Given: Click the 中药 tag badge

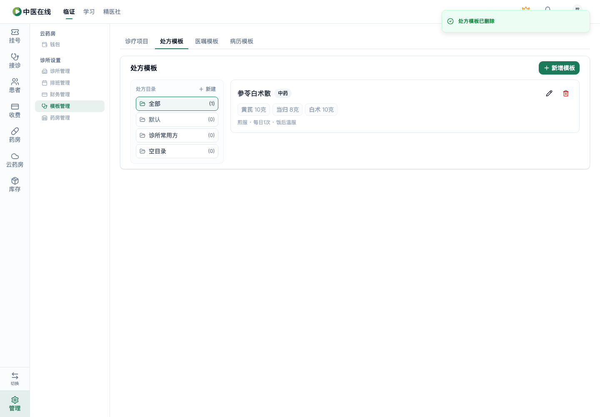Looking at the screenshot, I should coord(283,93).
